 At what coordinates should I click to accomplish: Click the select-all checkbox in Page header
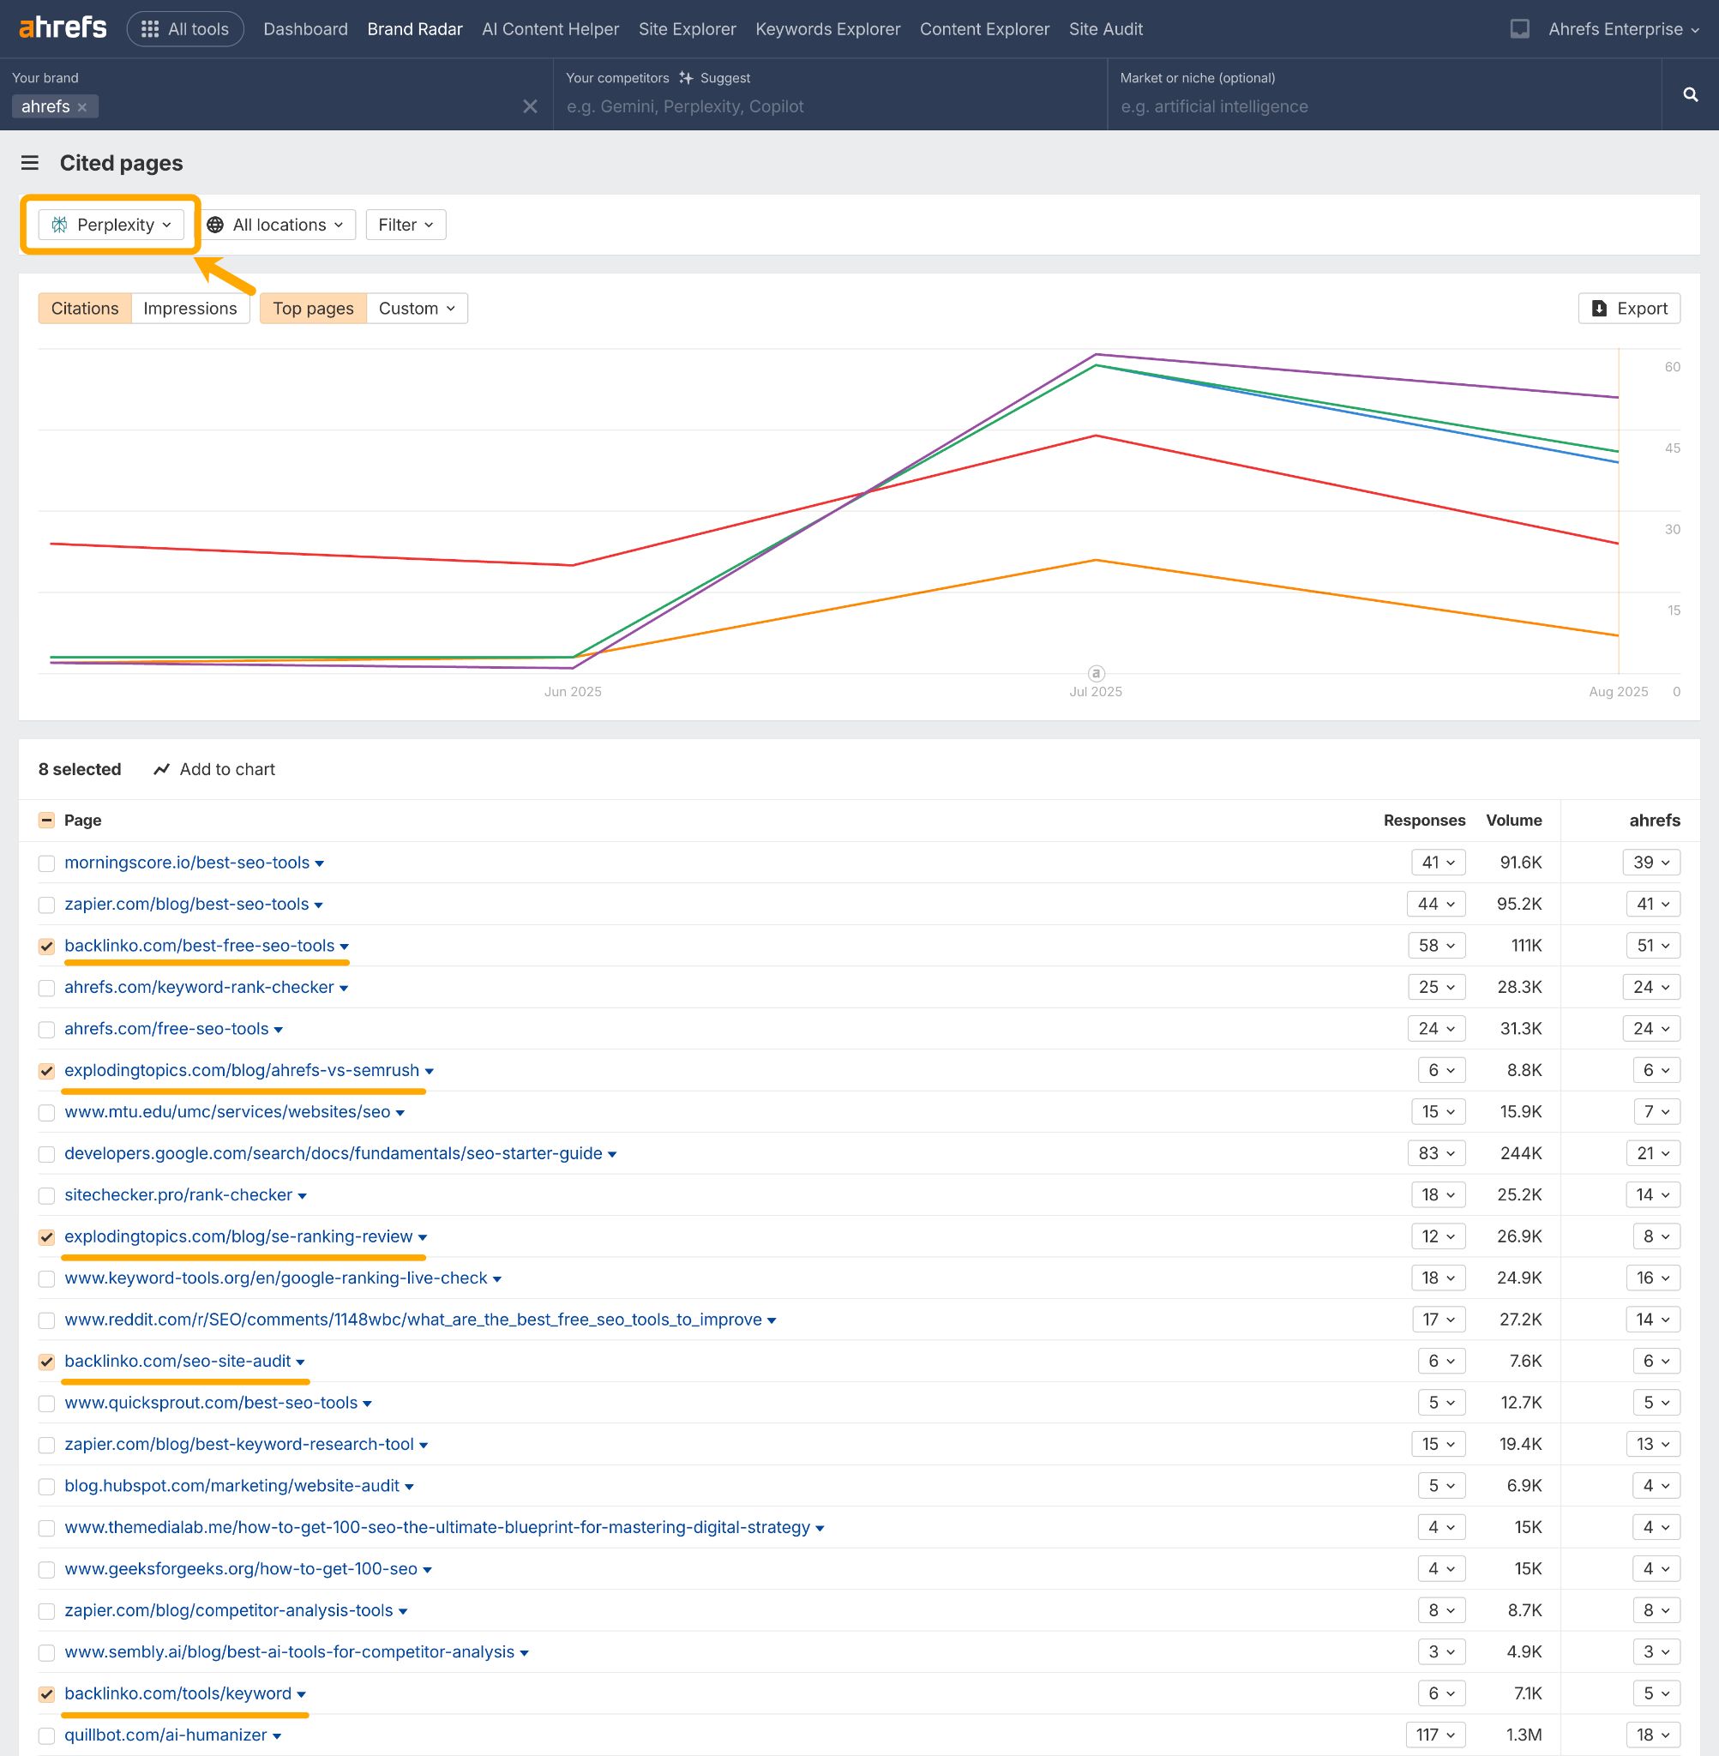pos(46,820)
